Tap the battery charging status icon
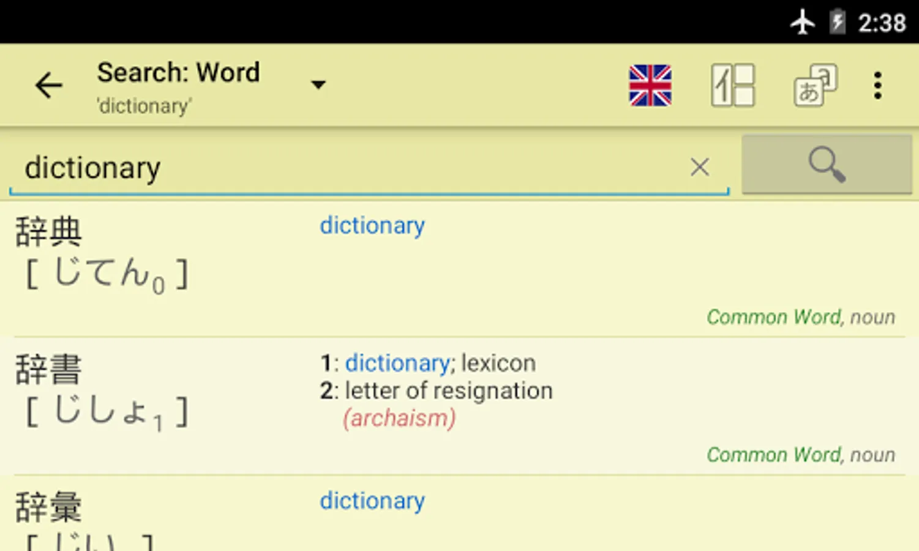The height and width of the screenshot is (551, 919). pyautogui.click(x=837, y=23)
